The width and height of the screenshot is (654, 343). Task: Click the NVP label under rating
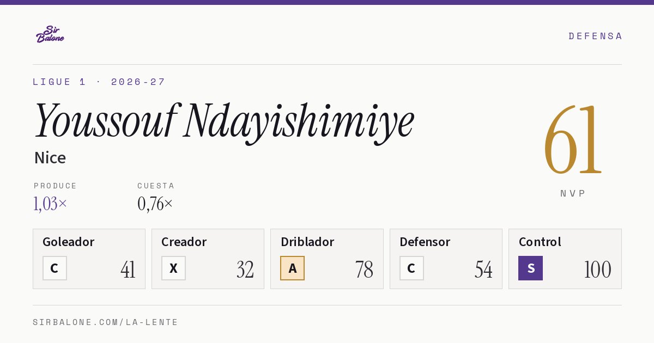tap(573, 193)
